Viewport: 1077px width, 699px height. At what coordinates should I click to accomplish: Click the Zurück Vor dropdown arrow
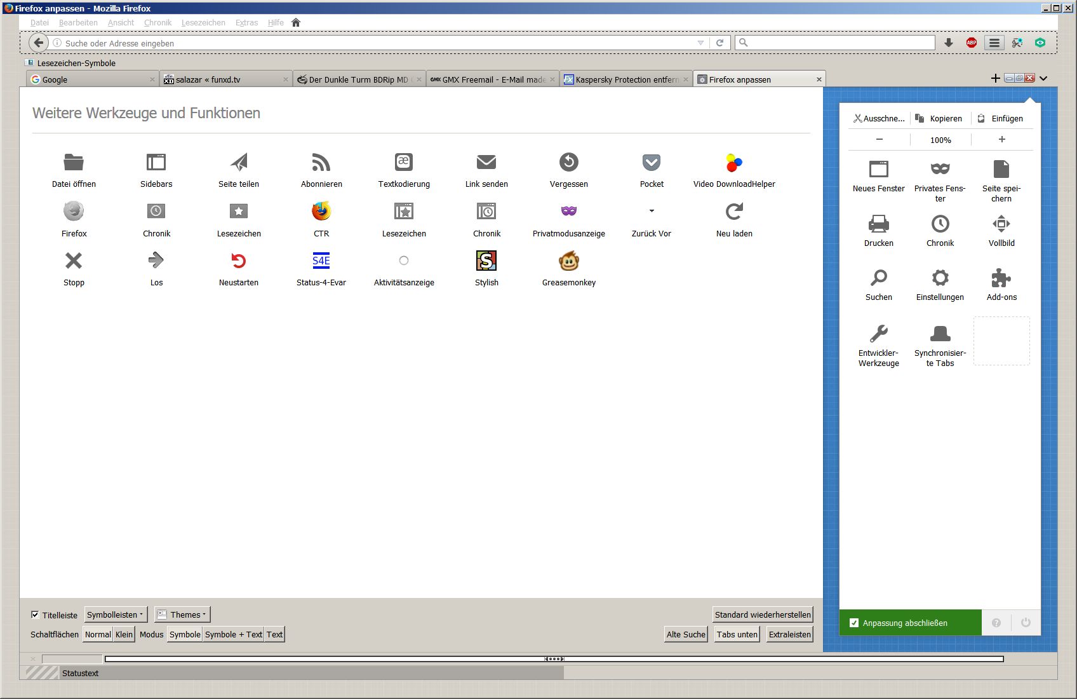click(x=652, y=210)
